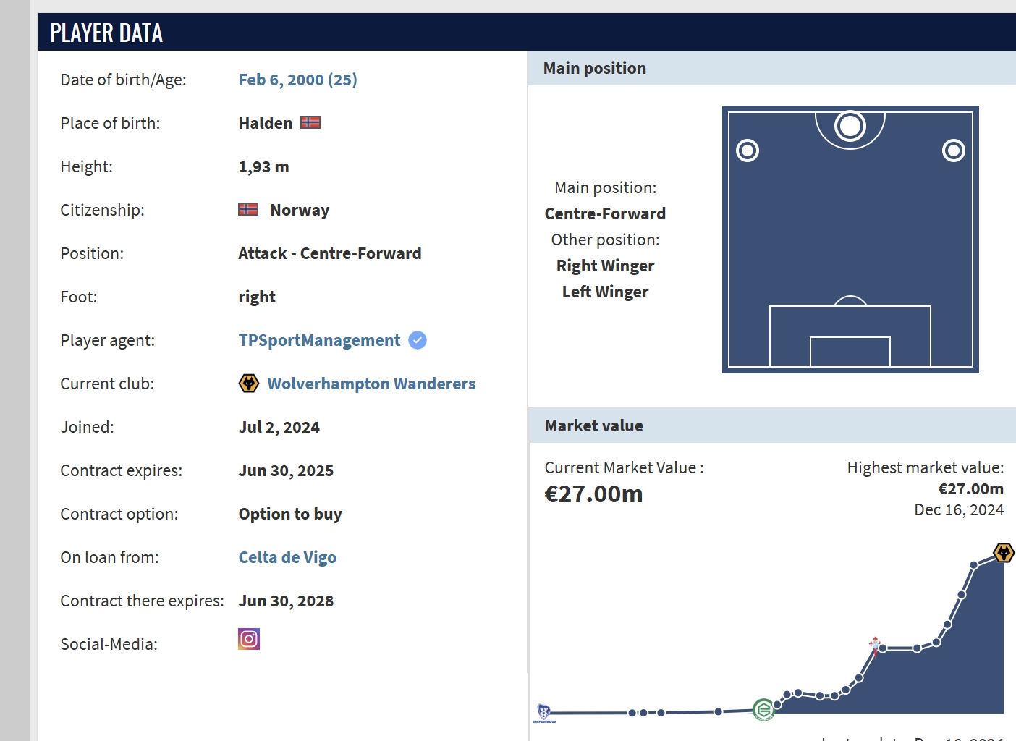Select the right winger marker on pitch
Viewport: 1016px width, 741px height.
tap(954, 151)
